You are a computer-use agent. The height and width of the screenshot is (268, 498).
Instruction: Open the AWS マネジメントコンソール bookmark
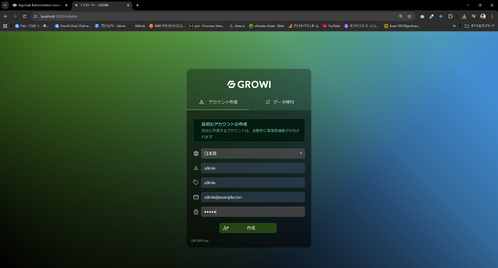(167, 26)
